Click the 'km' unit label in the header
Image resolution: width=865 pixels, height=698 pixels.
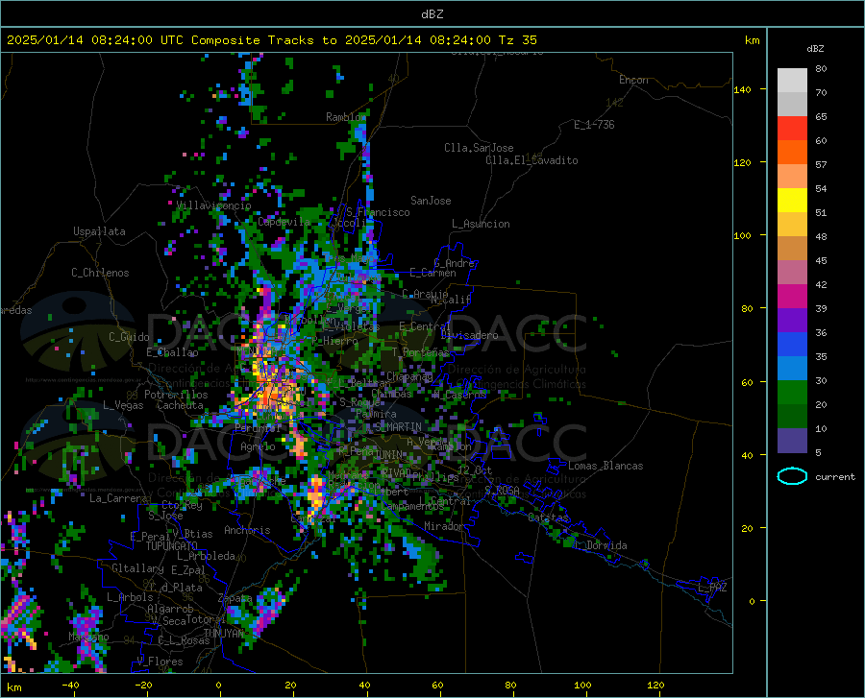pyautogui.click(x=752, y=40)
